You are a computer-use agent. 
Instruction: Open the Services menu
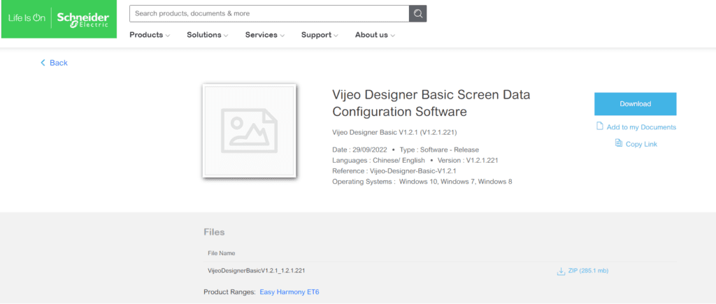click(x=265, y=35)
